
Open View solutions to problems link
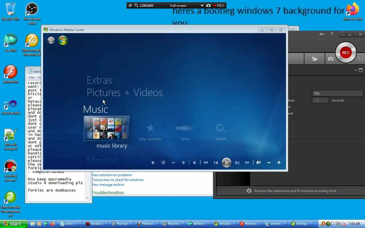pos(112,175)
